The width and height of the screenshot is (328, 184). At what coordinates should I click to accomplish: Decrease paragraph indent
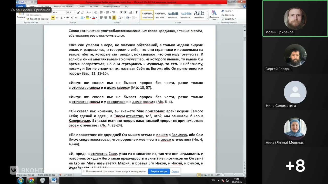click(121, 12)
